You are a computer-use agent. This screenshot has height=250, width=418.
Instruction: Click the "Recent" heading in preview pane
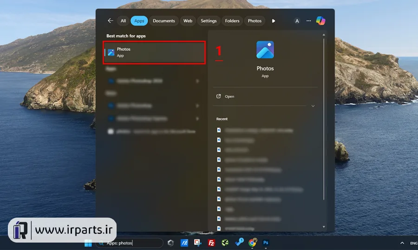click(222, 119)
